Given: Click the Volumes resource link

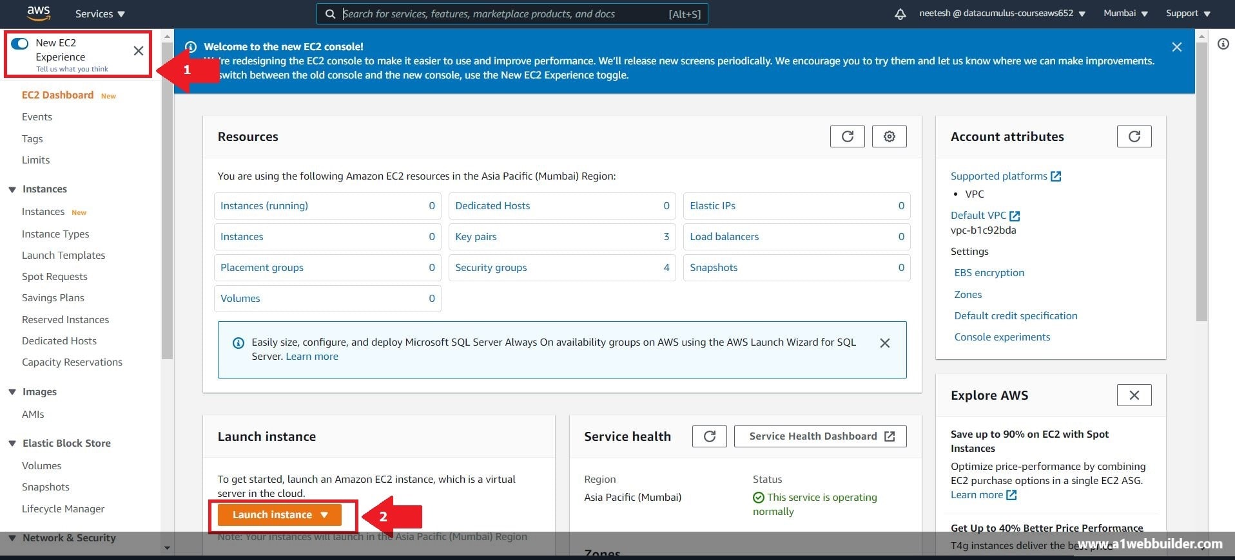Looking at the screenshot, I should click(240, 299).
